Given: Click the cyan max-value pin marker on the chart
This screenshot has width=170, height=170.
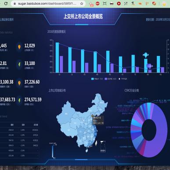Looking at the screenshot, I should click(x=146, y=55).
